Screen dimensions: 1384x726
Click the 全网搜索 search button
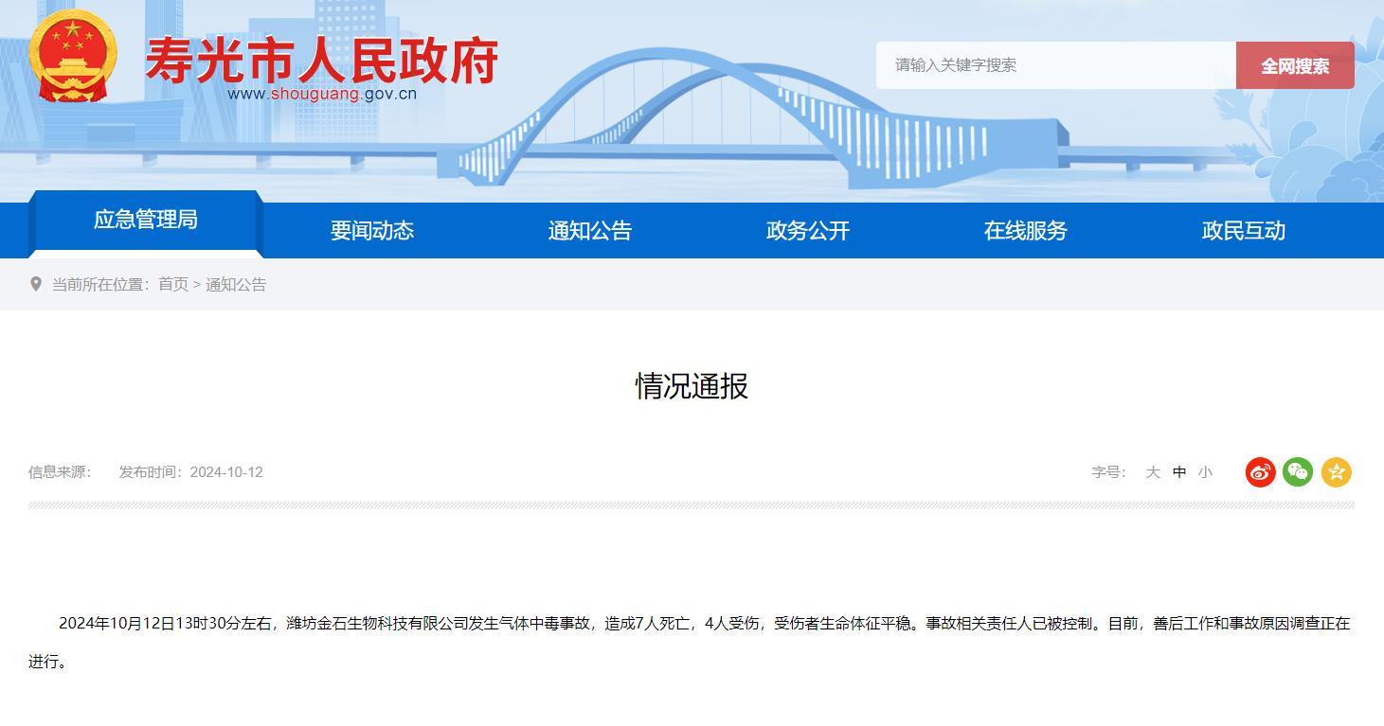(1295, 65)
